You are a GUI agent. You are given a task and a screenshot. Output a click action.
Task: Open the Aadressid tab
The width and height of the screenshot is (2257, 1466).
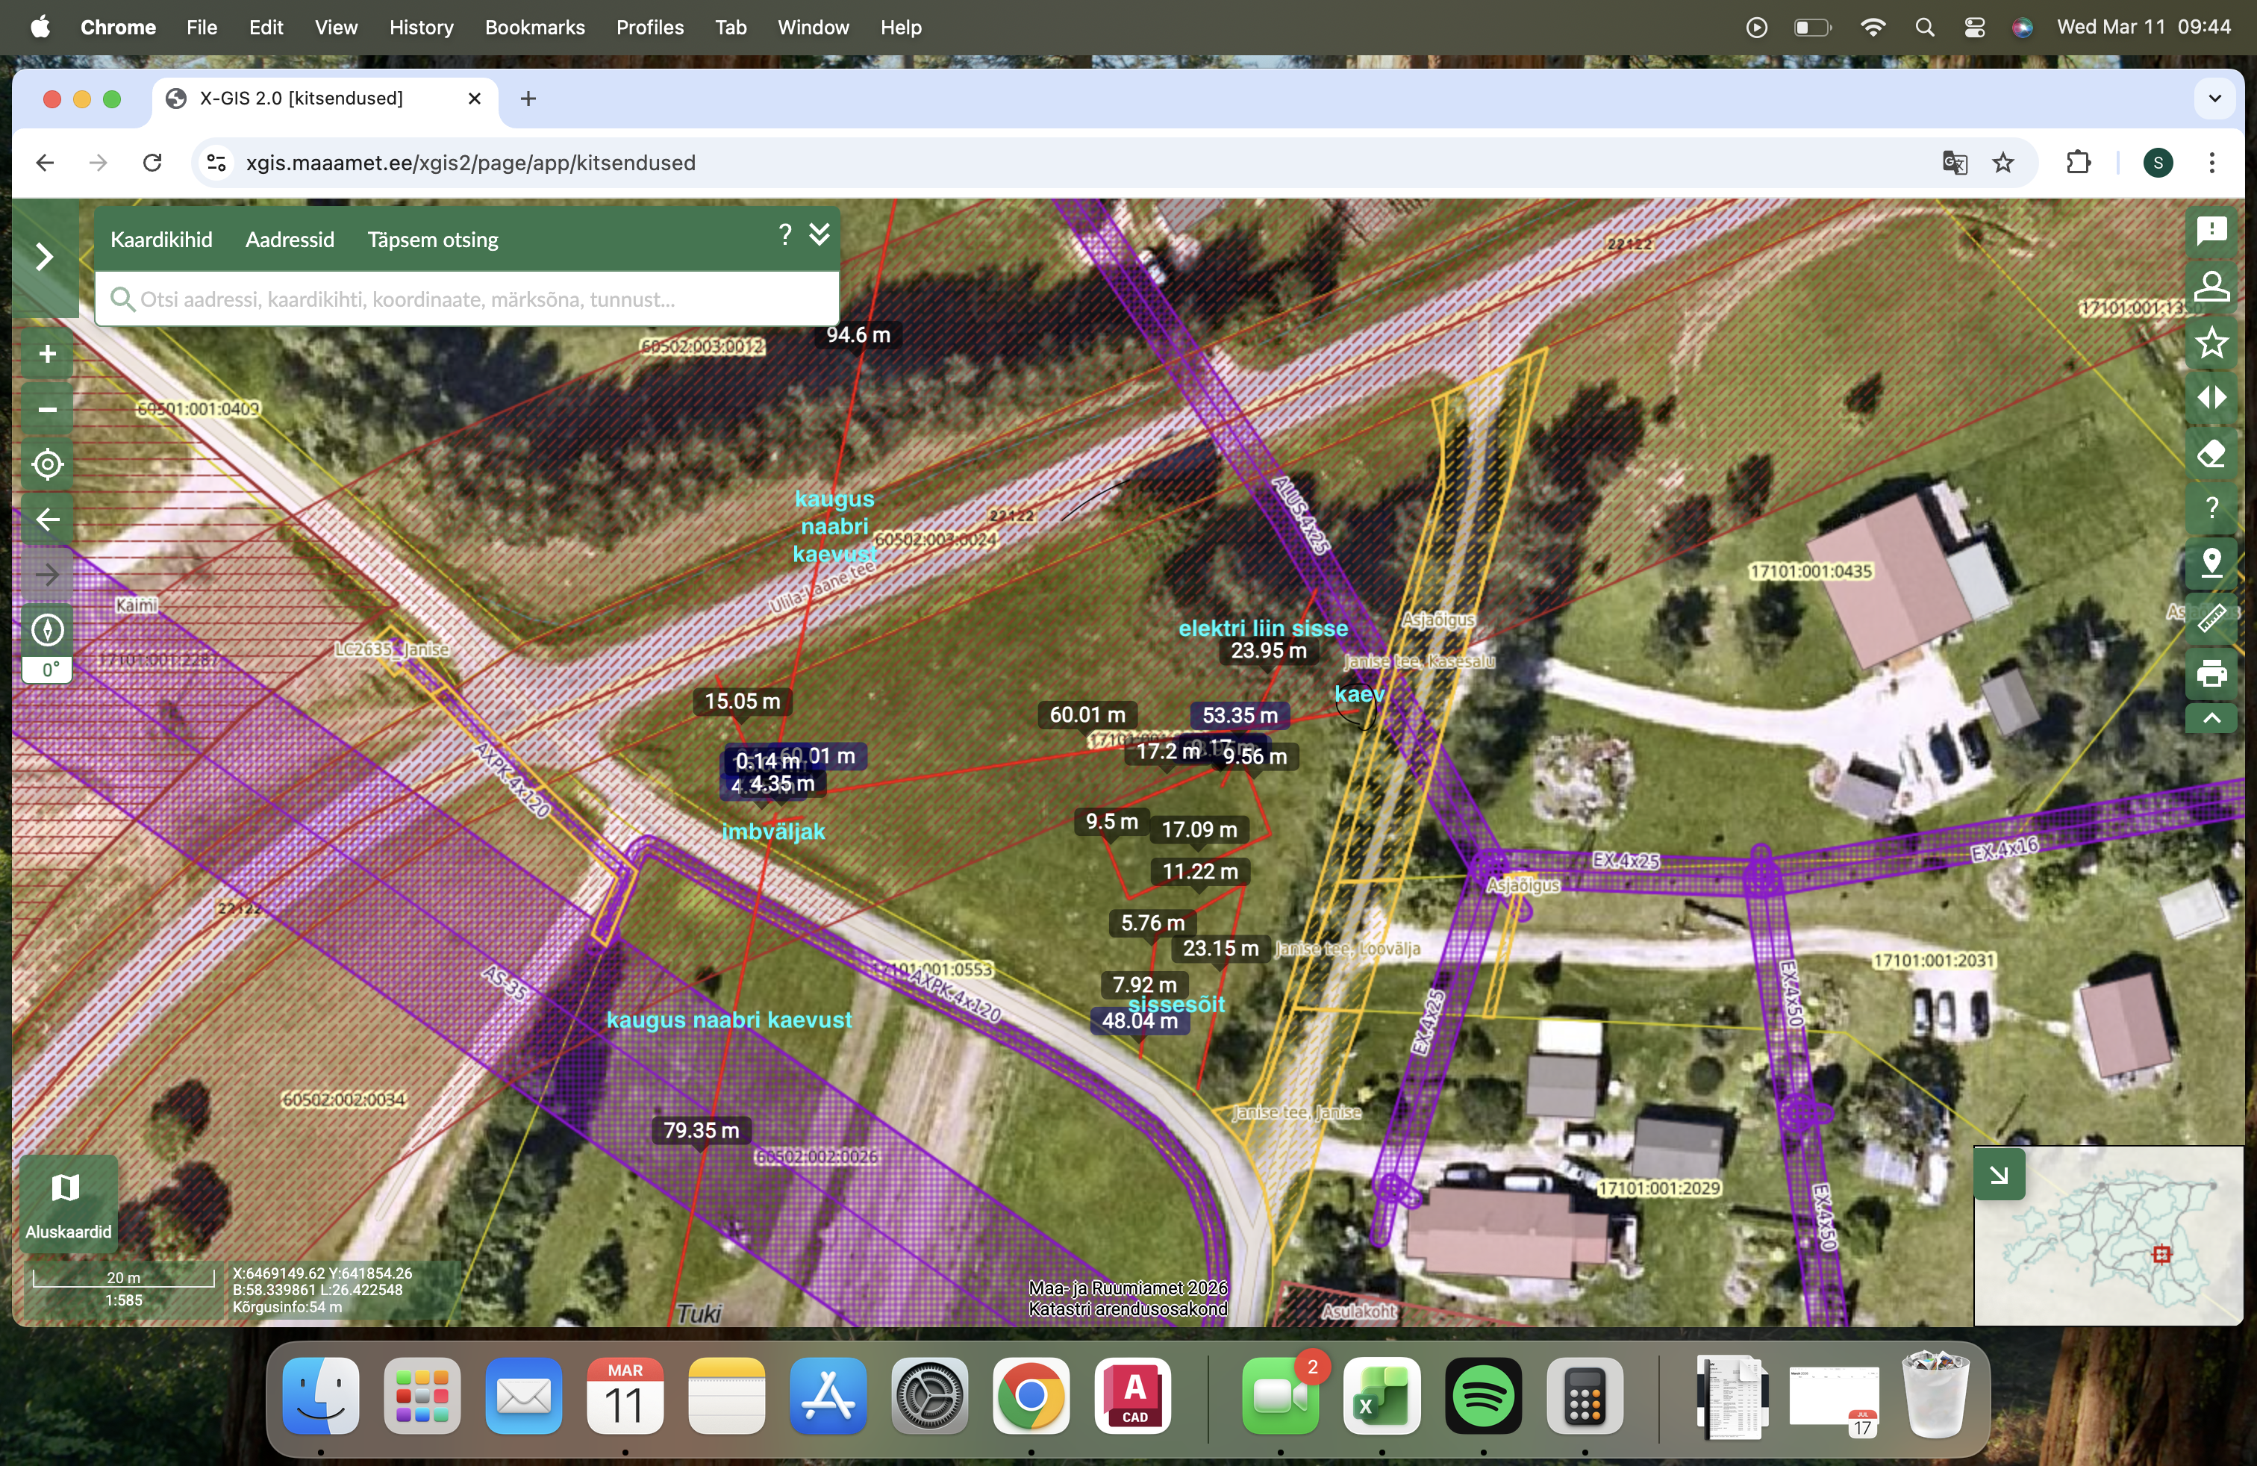290,240
